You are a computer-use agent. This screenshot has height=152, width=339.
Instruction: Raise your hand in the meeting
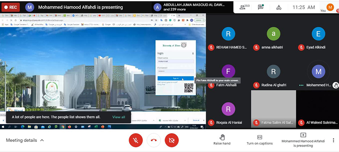(x=222, y=140)
